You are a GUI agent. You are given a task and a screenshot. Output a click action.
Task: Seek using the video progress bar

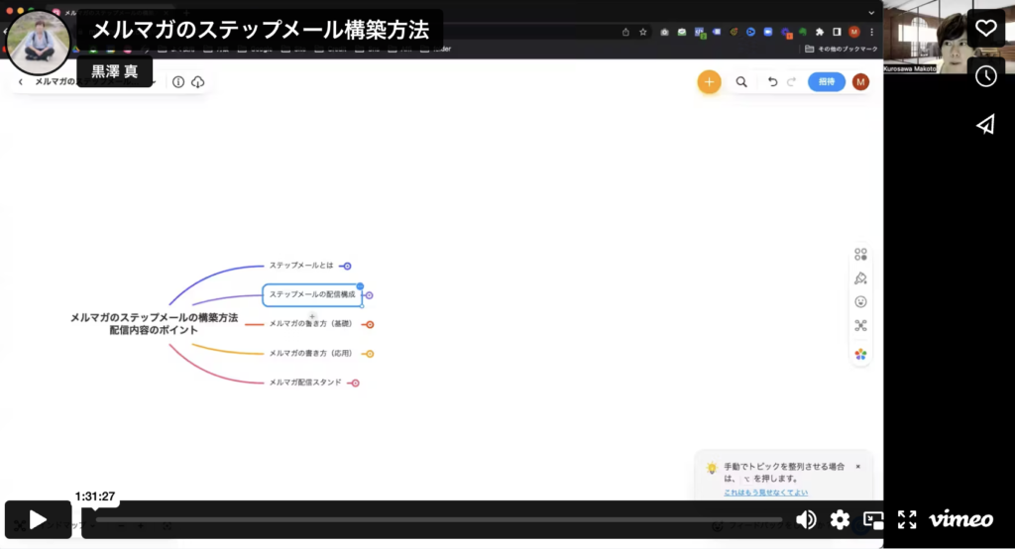pos(439,519)
